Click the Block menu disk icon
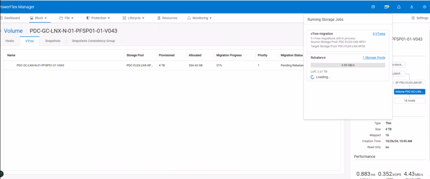430x179 pixels. click(x=32, y=18)
